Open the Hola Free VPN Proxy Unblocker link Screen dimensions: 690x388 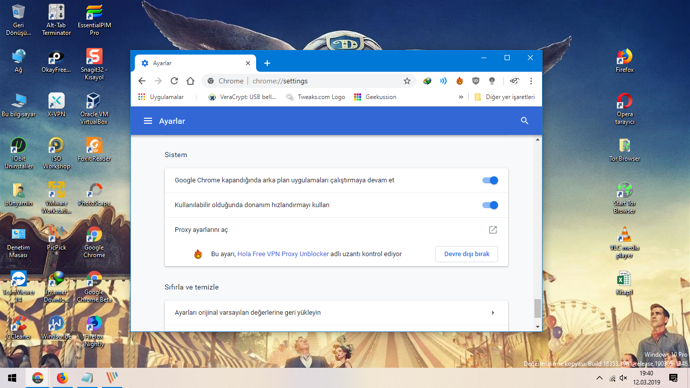(283, 254)
